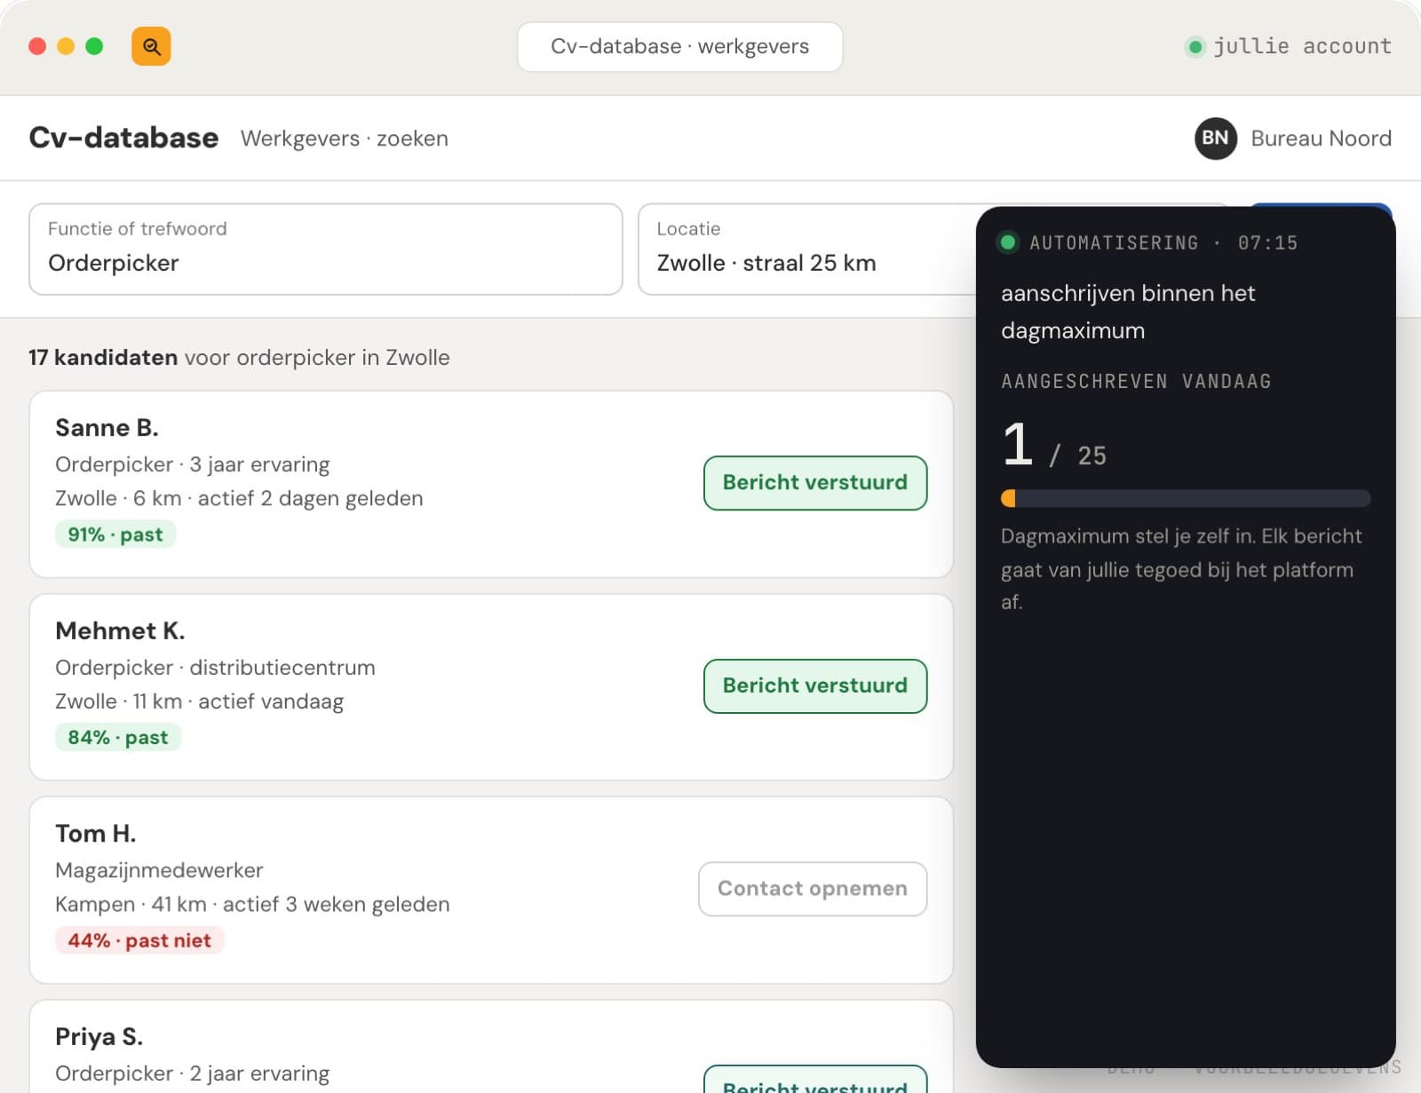Screen dimensions: 1421x1093
Task: Open Sanne B. candidate profile name
Action: tap(107, 428)
